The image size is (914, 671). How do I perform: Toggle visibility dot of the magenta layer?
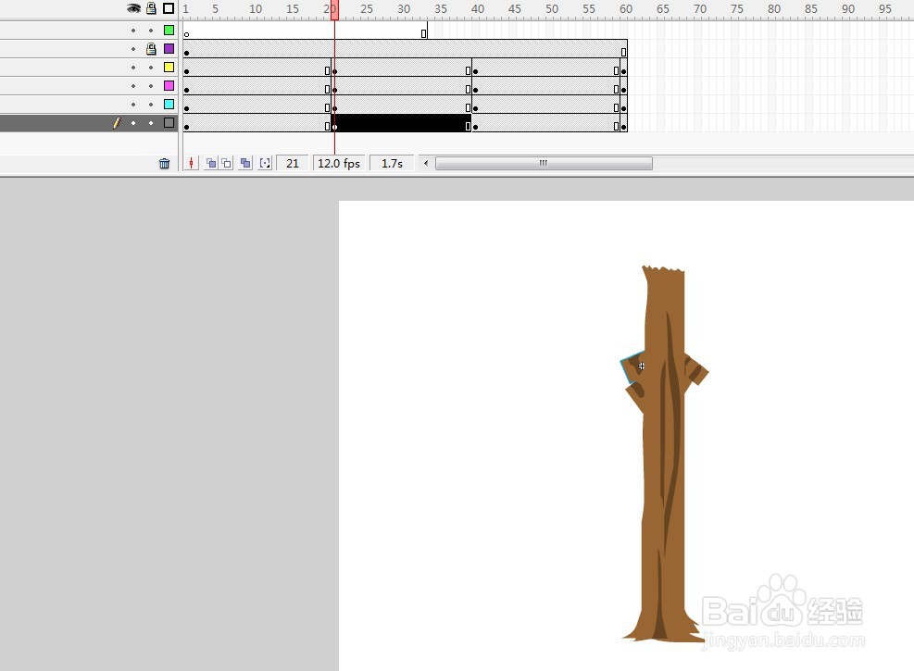click(133, 86)
